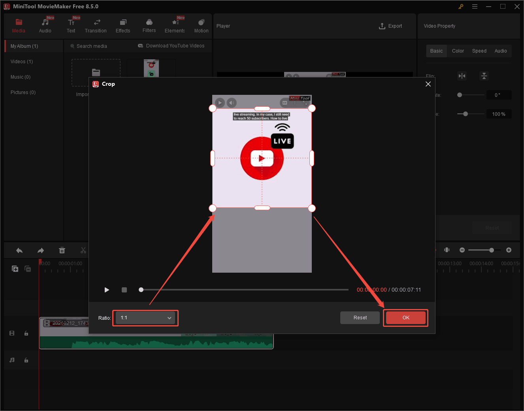Switch to the Speed tab in Video Property
Image resolution: width=524 pixels, height=411 pixels.
point(479,51)
